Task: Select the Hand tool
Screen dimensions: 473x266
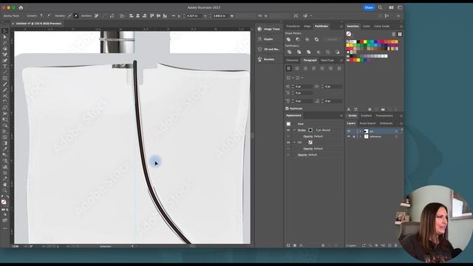Action: coord(5,185)
